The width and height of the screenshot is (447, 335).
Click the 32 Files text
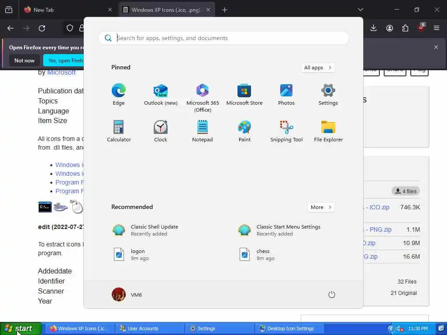[x=407, y=281]
